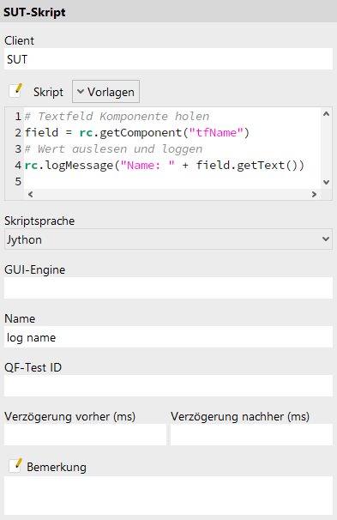337x520 pixels.
Task: Click the Name field with log name
Action: tap(168, 337)
